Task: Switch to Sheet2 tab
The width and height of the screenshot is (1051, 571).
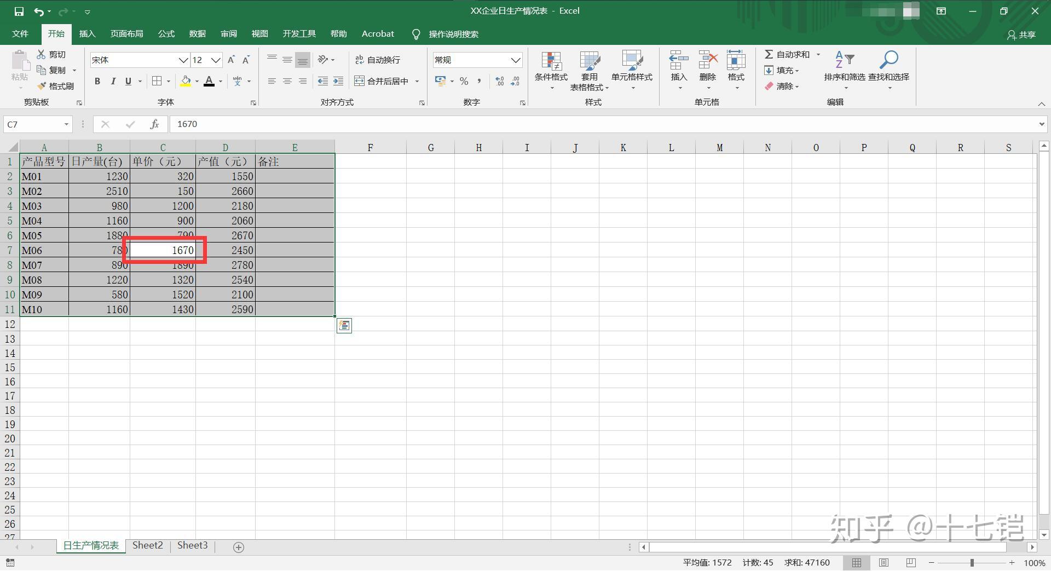Action: (148, 545)
